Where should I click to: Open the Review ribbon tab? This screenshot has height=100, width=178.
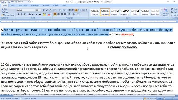coord(56,6)
